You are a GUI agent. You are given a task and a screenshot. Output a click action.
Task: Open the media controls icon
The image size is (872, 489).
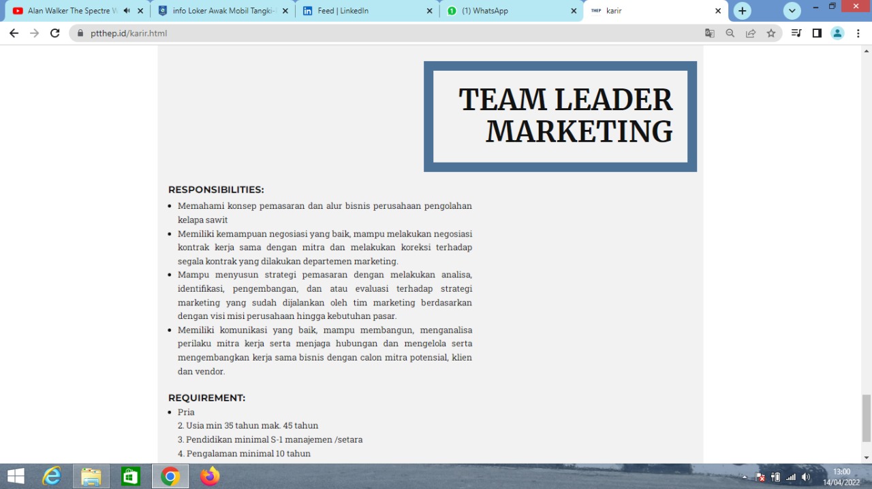[796, 33]
